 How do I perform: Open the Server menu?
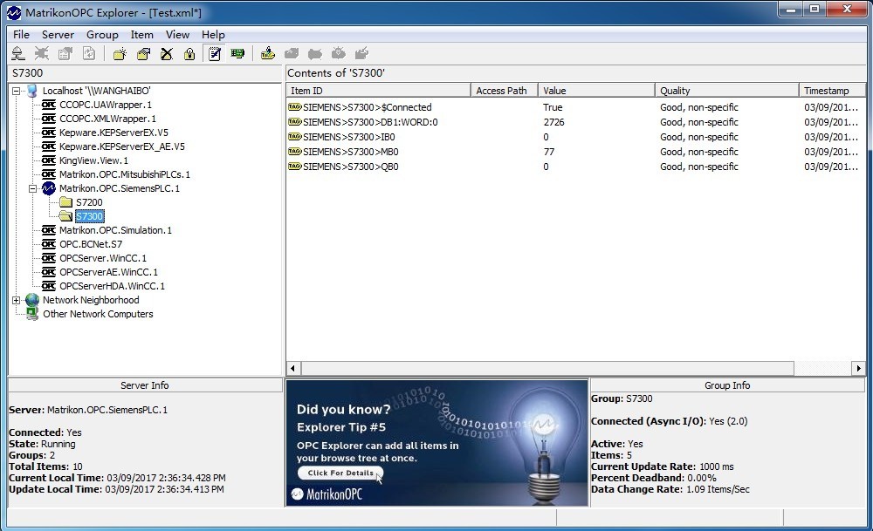point(58,35)
